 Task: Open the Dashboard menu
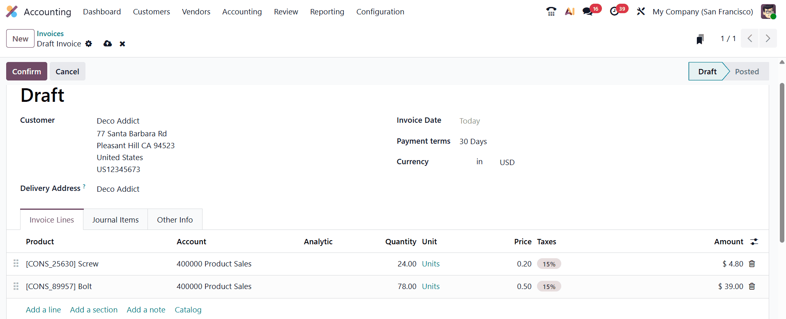102,11
